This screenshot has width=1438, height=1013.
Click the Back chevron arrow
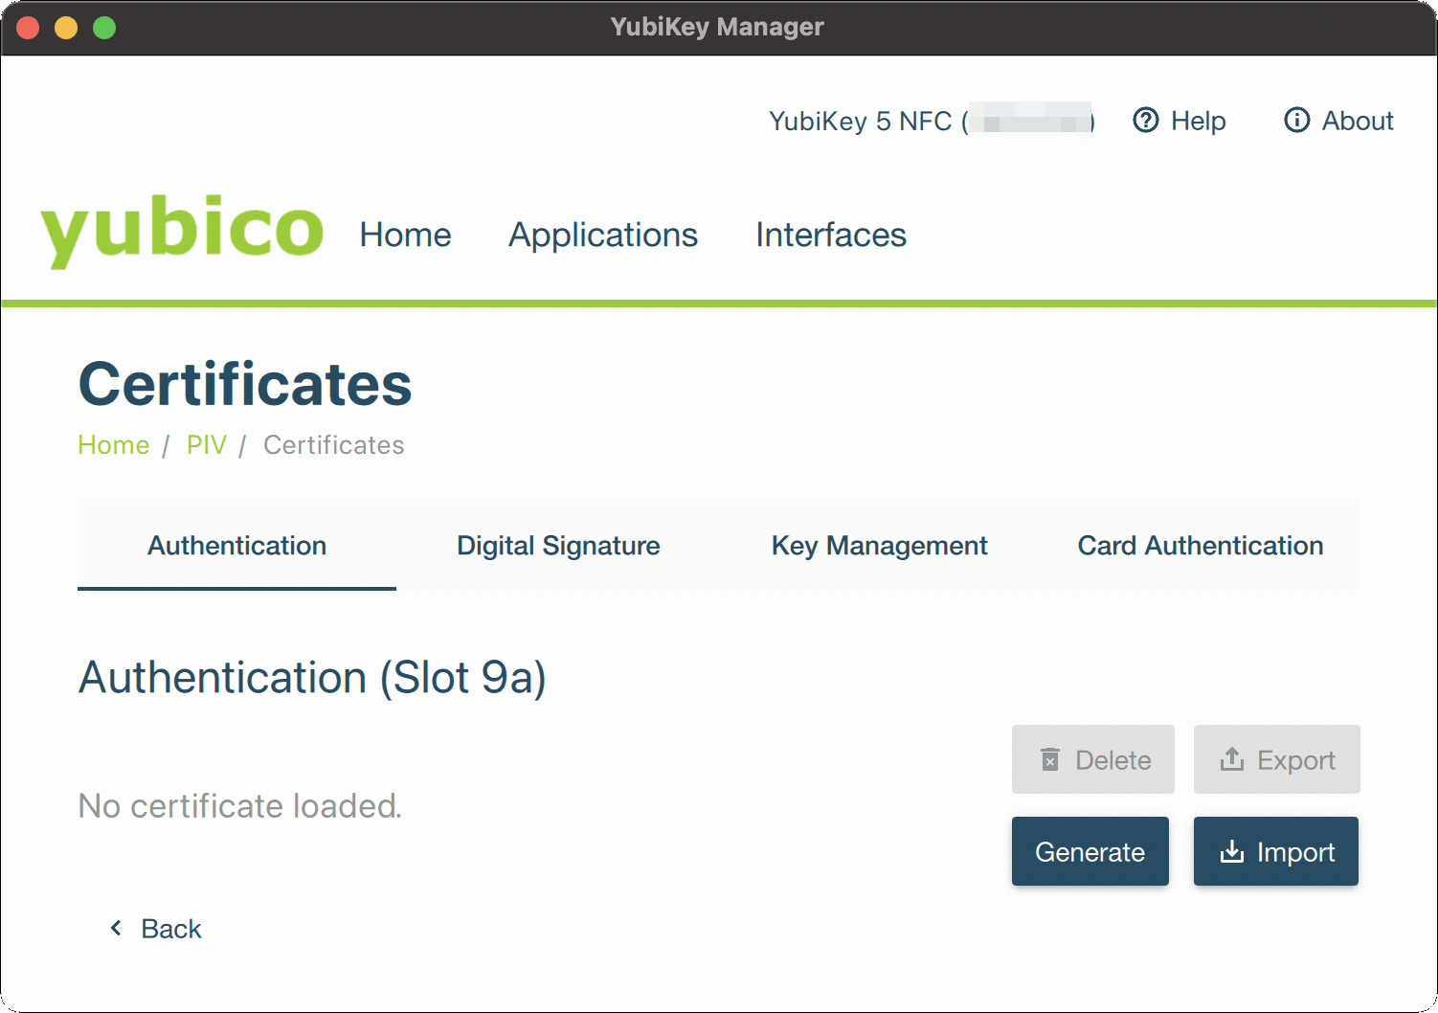click(116, 928)
